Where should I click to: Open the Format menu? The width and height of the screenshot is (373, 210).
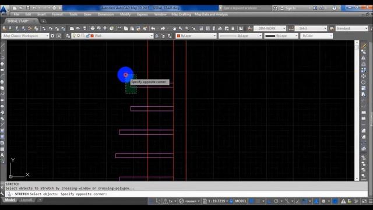pos(57,14)
